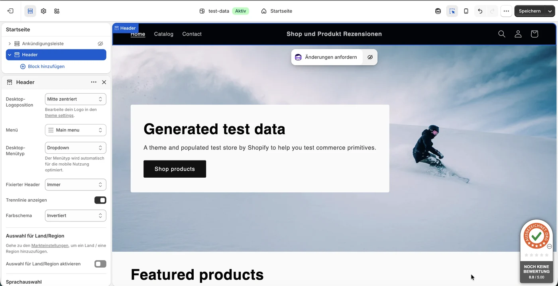Click the Ankündigungsleiste section icon
This screenshot has width=558, height=286.
pos(17,43)
